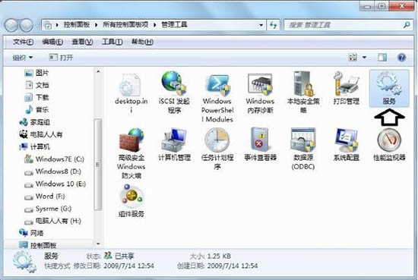Expand the address bar history dropdown
418x280 pixels.
point(261,25)
